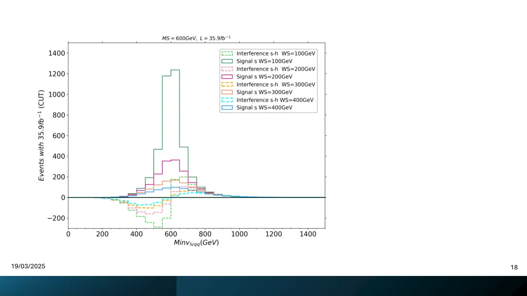The height and width of the screenshot is (296, 527).
Task: Select legend entry 'Interference s-h WS=300GeV'
Action: pos(268,84)
